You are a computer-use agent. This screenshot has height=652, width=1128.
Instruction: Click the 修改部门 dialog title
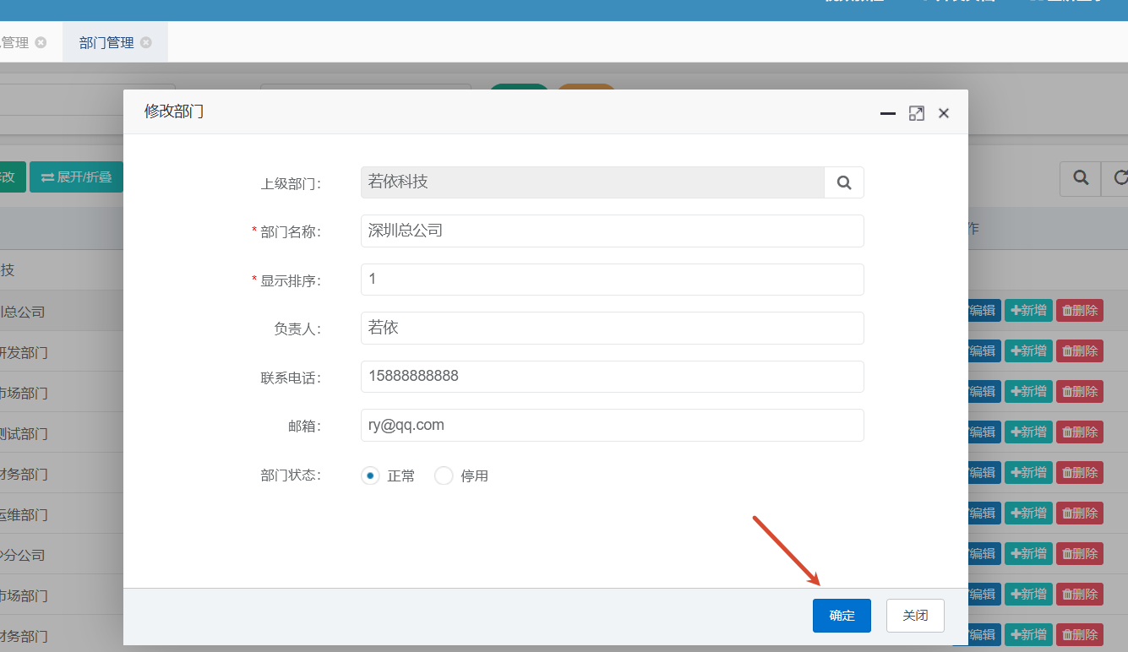point(173,111)
